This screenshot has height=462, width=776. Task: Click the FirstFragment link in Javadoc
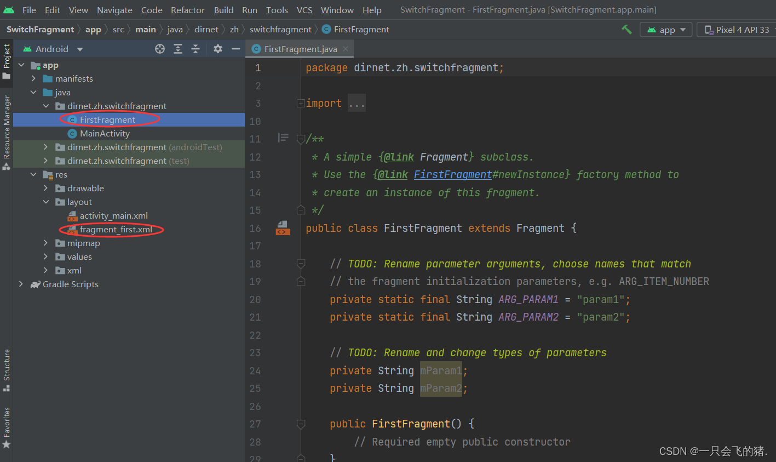click(453, 174)
